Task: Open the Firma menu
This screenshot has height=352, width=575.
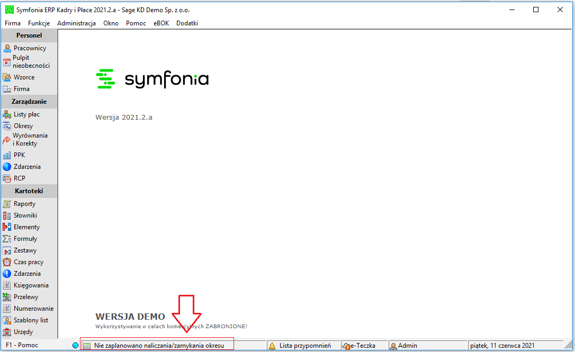Action: coord(13,23)
